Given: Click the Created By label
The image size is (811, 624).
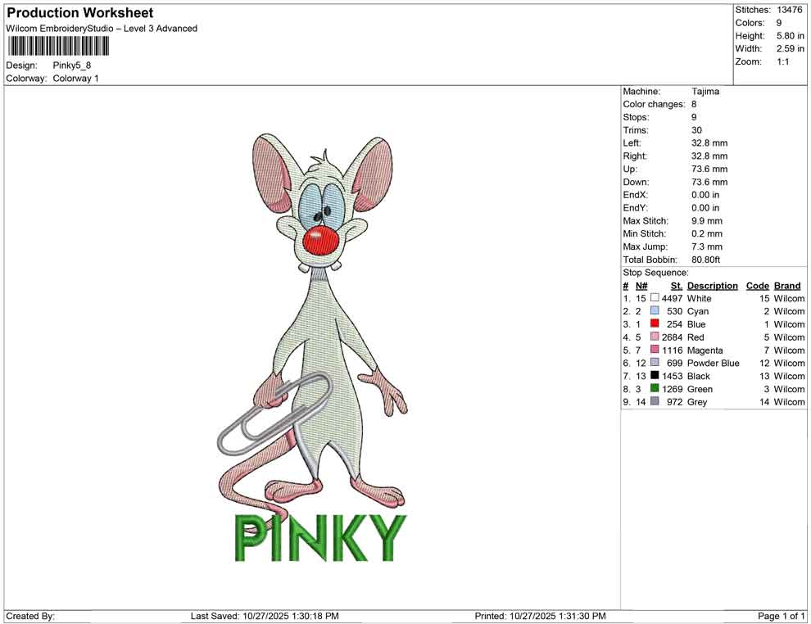Looking at the screenshot, I should pyautogui.click(x=30, y=616).
